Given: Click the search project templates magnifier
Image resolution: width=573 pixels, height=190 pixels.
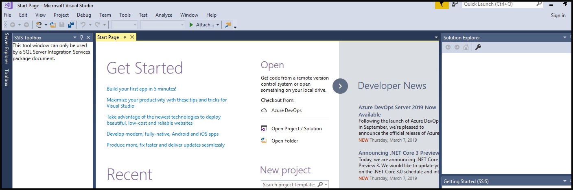Looking at the screenshot, I should [x=320, y=184].
